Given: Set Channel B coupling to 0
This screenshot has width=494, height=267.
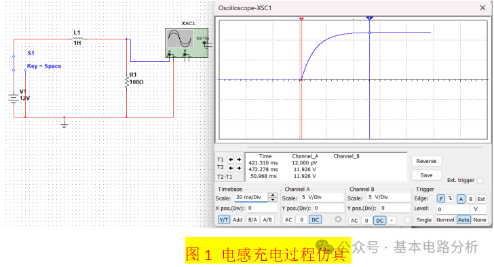Looking at the screenshot, I should (366, 221).
